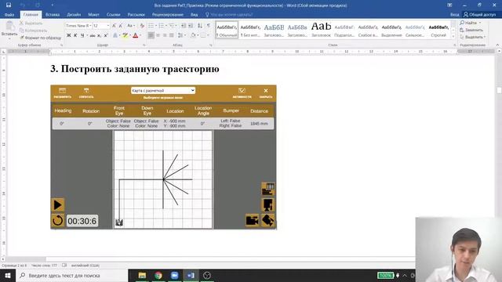Open line spacing dropdown
The image size is (502, 282).
[x=181, y=35]
